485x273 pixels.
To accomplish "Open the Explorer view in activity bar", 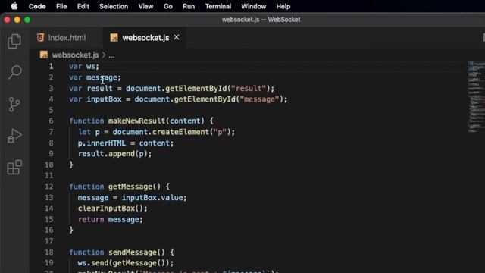I will pos(14,41).
